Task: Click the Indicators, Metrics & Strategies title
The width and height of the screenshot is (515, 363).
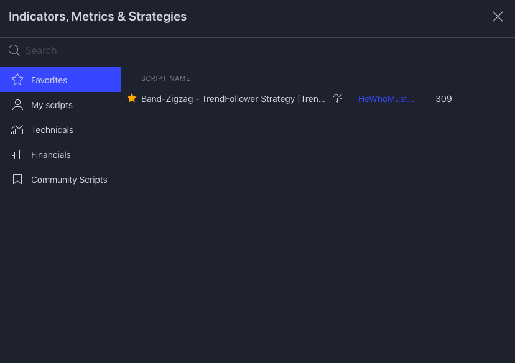Action: click(x=98, y=17)
